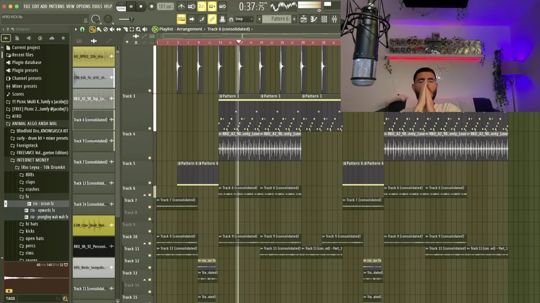Open the Step snap dropdown
Screen dimensions: 540x303
(244, 19)
